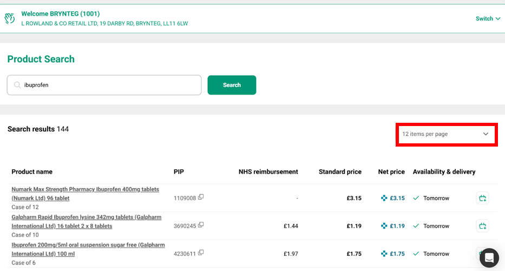Click the Product name column header
Screen dimensions: 505x271
tap(32, 172)
